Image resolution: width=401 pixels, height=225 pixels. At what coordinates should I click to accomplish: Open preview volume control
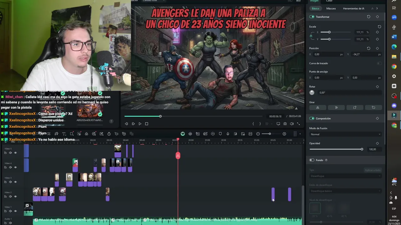(292, 124)
